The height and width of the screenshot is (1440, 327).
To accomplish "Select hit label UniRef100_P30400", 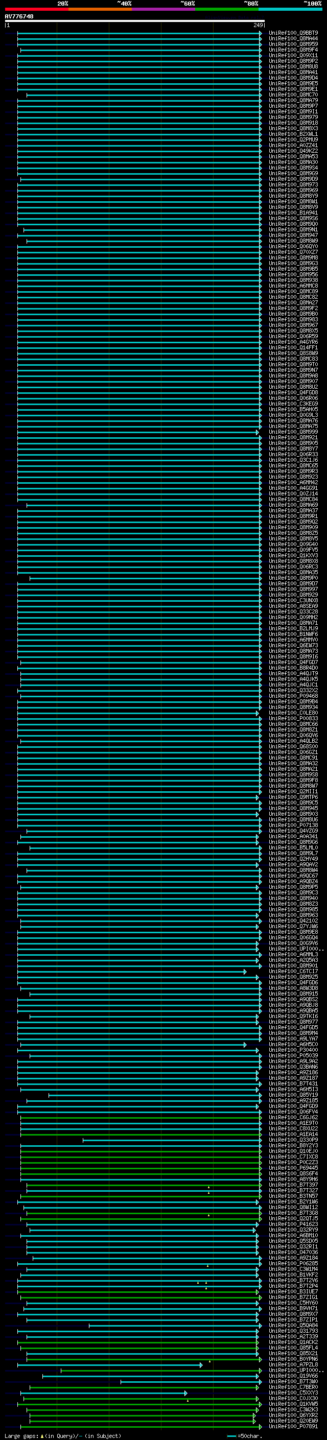I will tap(293, 1050).
